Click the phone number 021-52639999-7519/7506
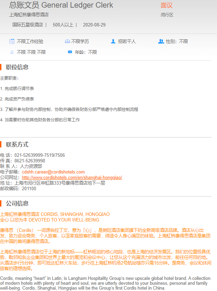The image size is (217, 291). click(40, 155)
